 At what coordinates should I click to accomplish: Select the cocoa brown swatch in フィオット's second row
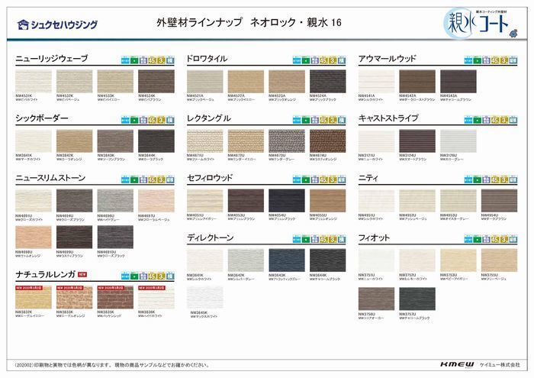pos(376,299)
